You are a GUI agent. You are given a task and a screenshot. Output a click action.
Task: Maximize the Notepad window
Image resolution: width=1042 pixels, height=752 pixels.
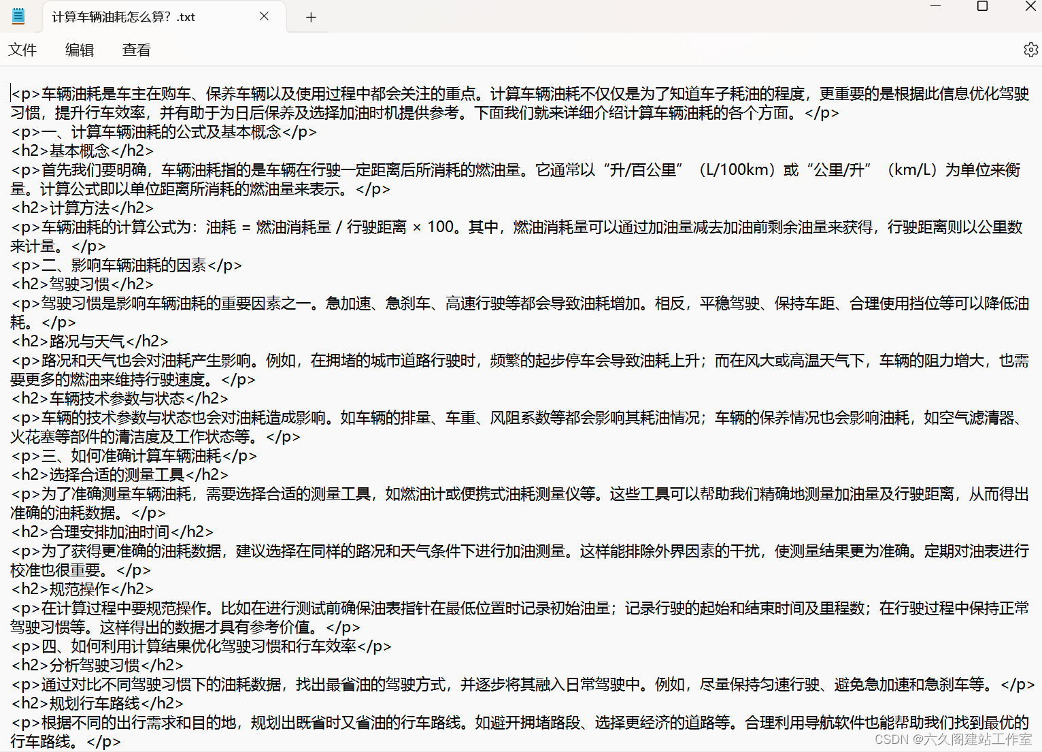(982, 7)
